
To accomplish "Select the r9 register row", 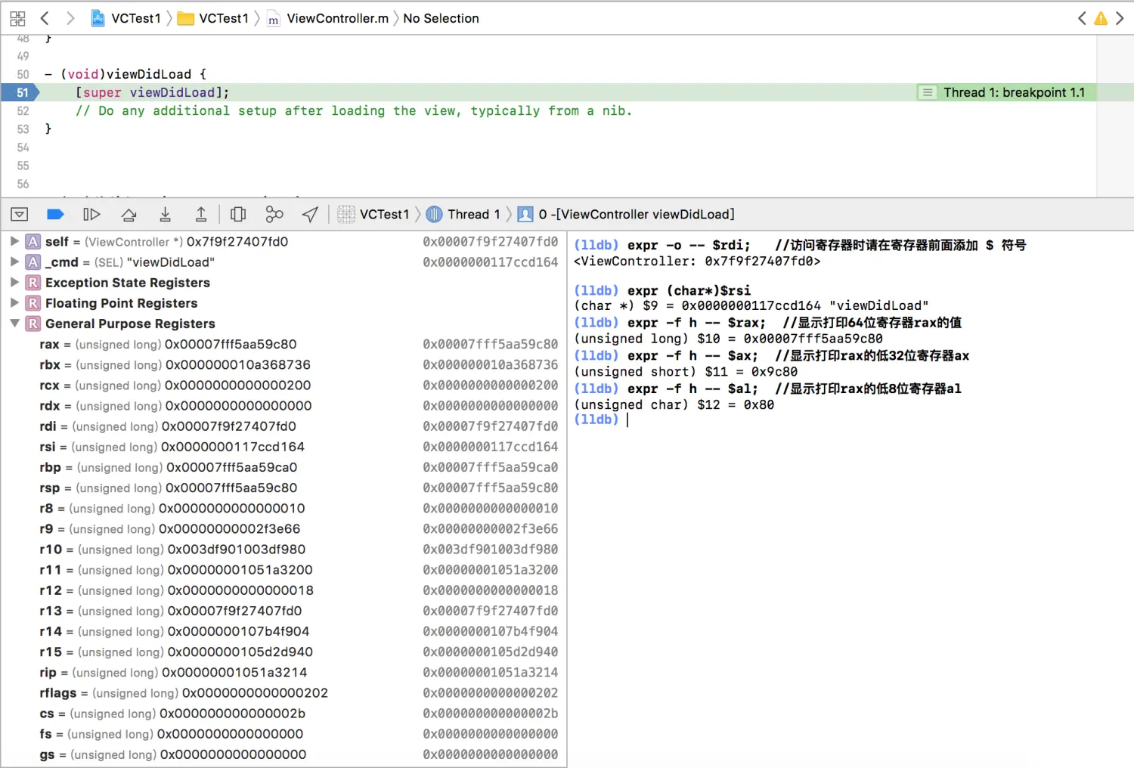I will click(283, 529).
